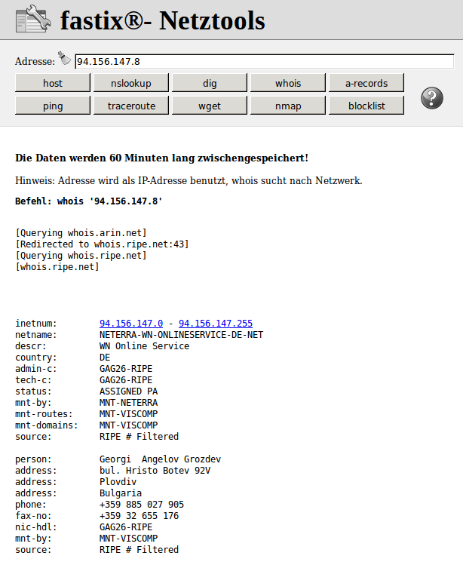463x568 pixels.
Task: Click the fastix®- Netztools heading
Action: coord(163,20)
